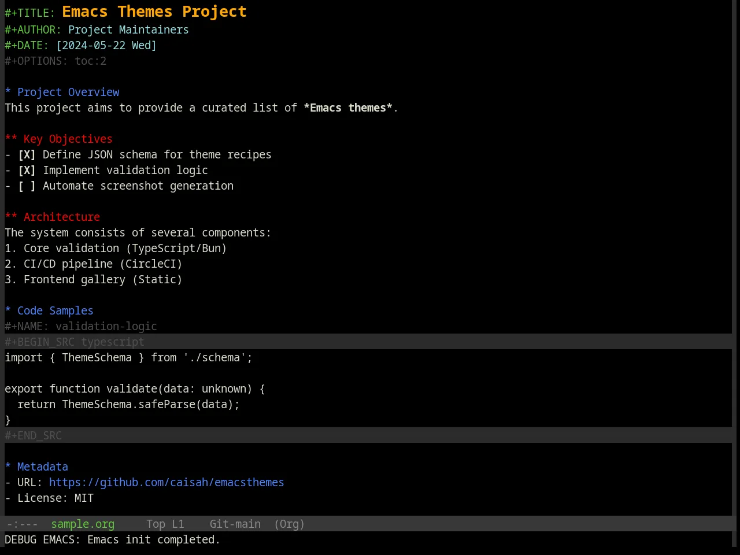Collapse the 'Project Overview' heading star

click(x=8, y=92)
